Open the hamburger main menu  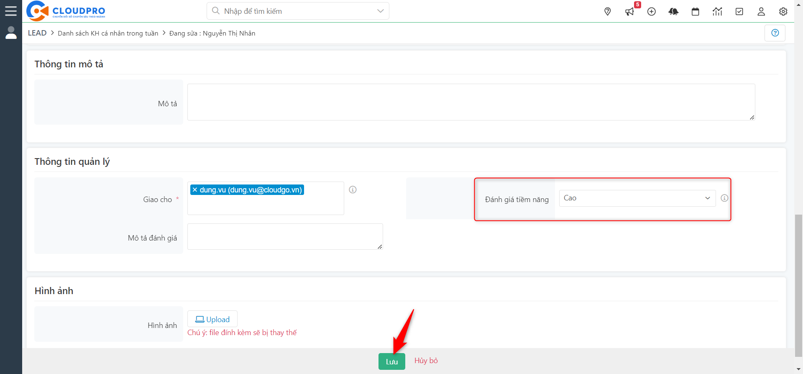pyautogui.click(x=11, y=11)
